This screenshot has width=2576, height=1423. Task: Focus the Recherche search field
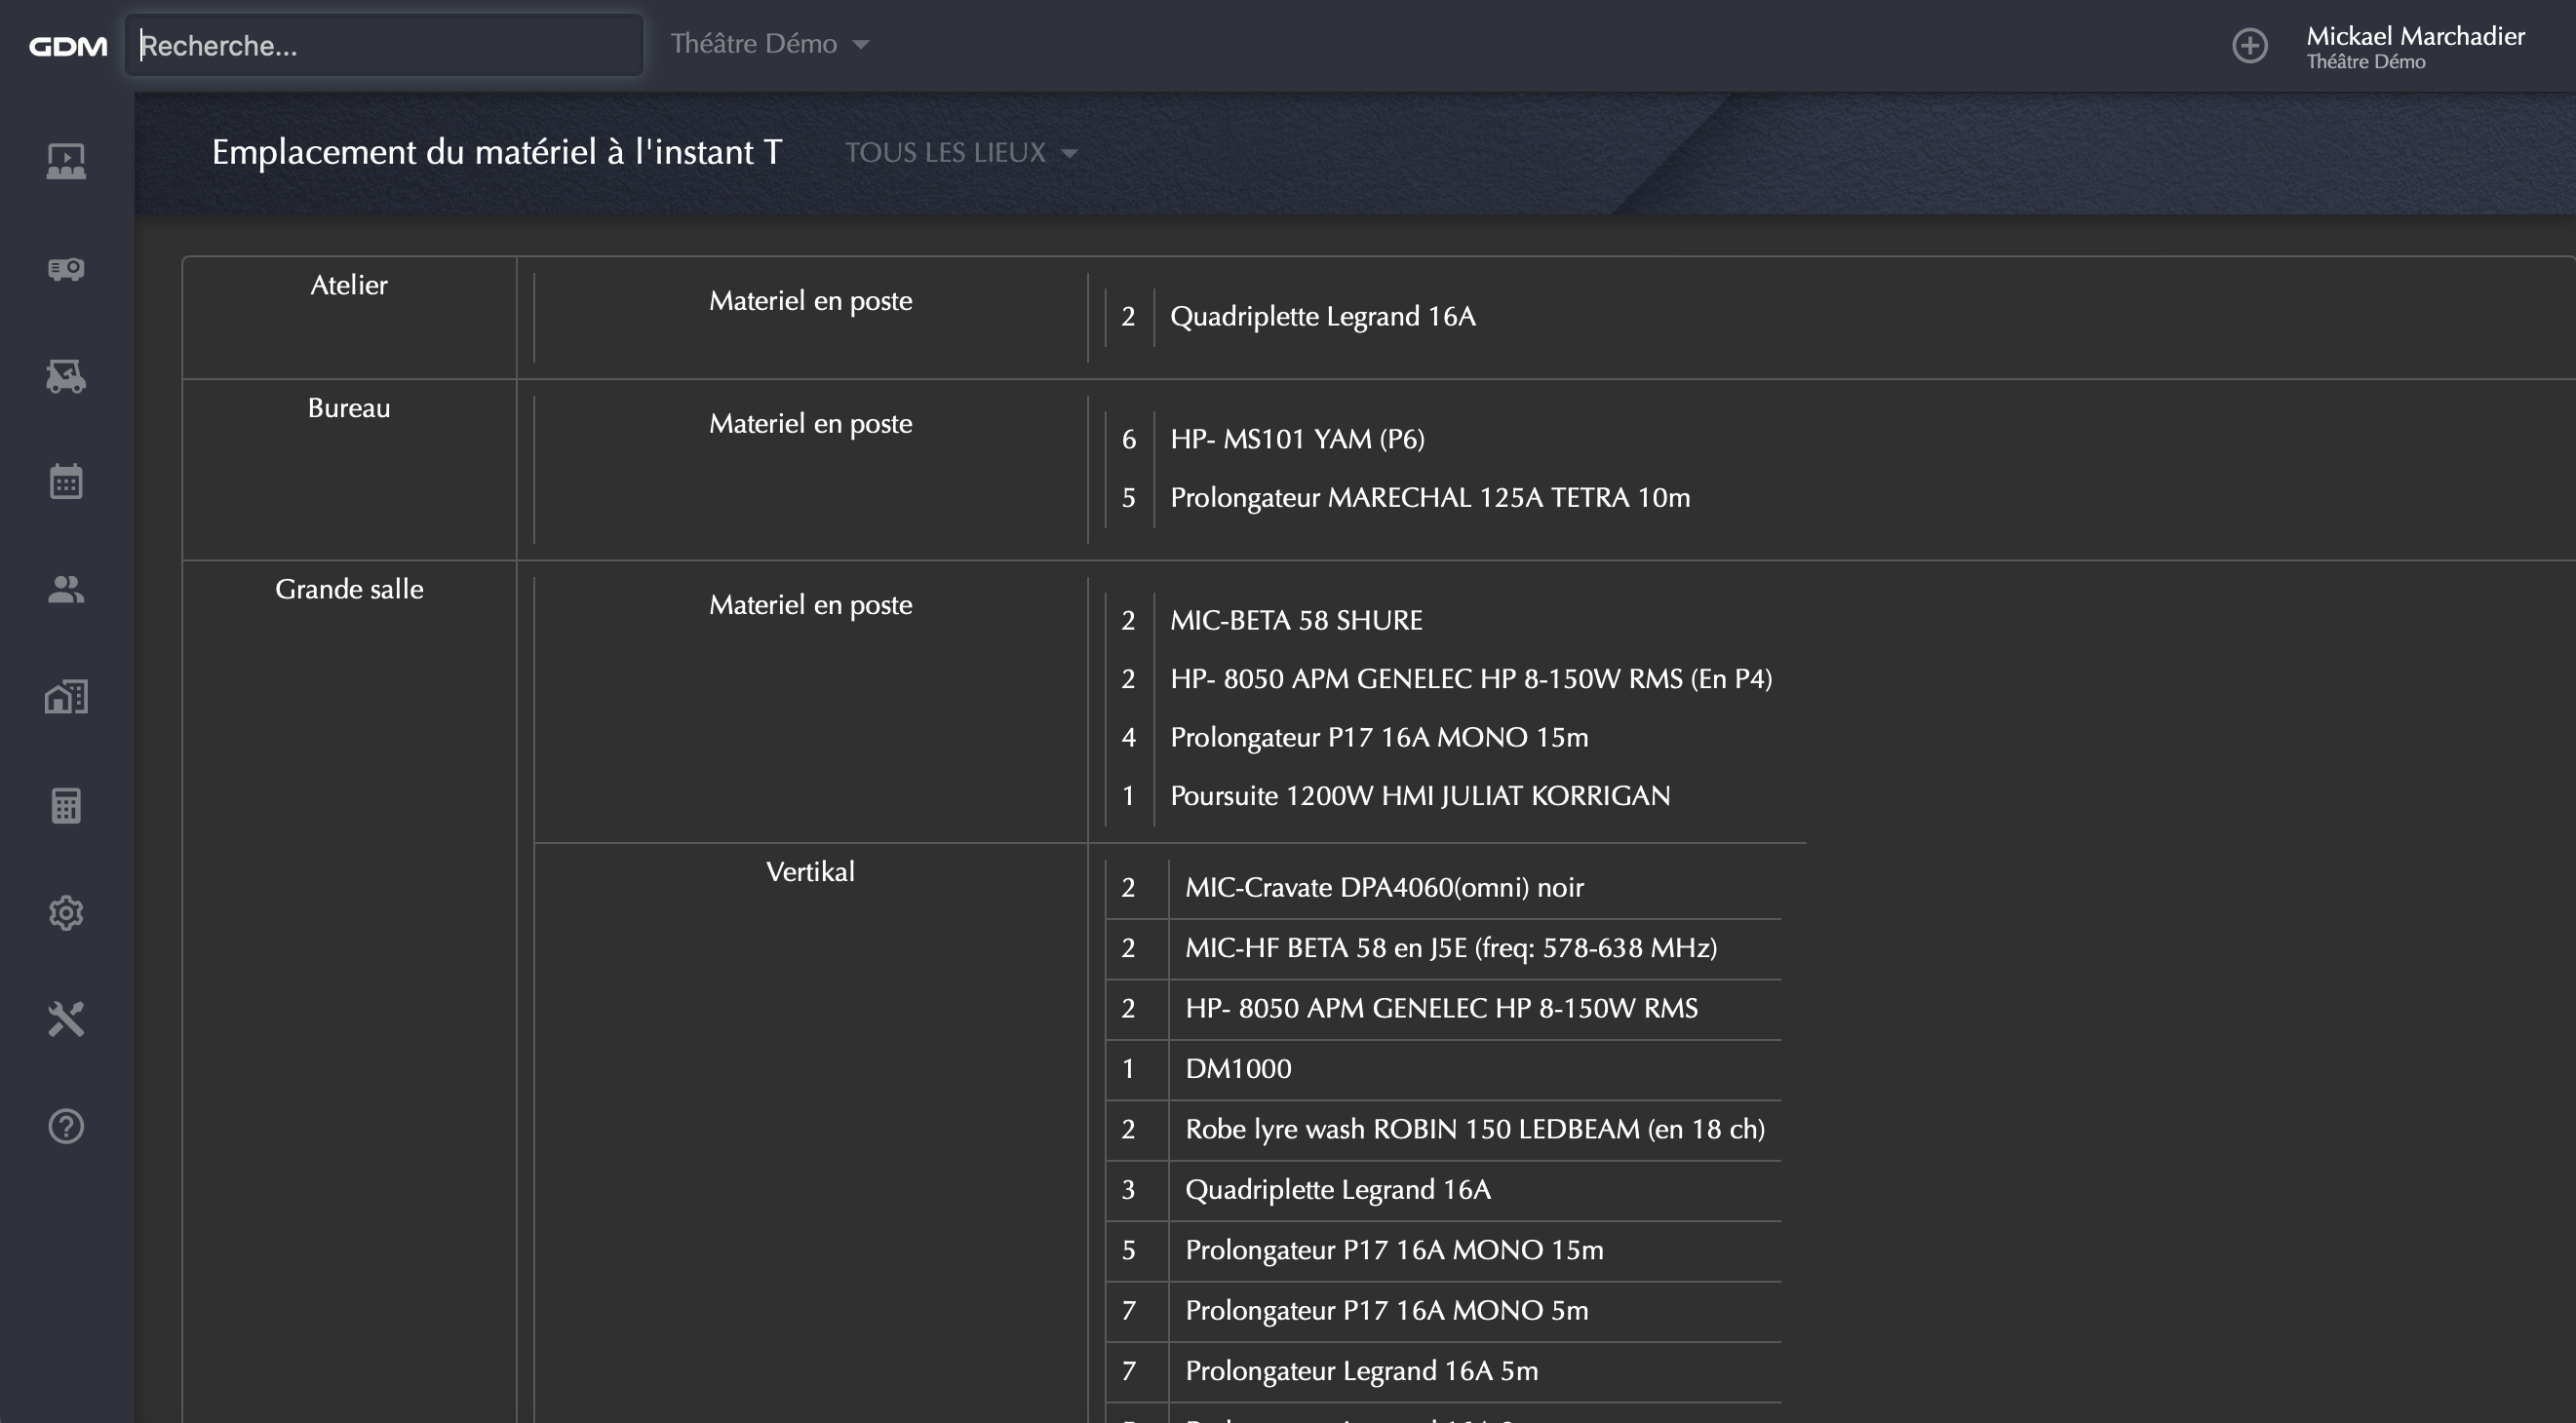pos(384,45)
